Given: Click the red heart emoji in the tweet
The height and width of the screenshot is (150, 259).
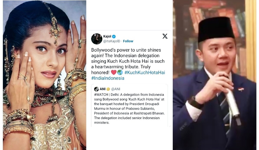Looking at the screenshot, I should 114,72.
